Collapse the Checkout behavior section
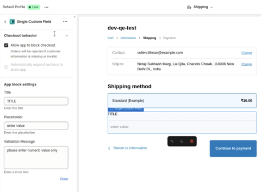Image resolution: width=261 pixels, height=196 pixels. tap(67, 35)
